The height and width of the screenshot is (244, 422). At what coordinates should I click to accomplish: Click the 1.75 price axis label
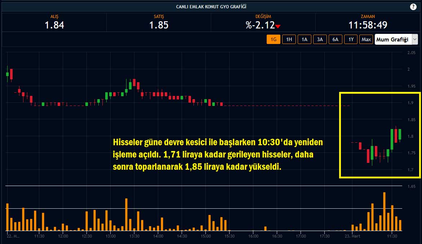(x=411, y=153)
